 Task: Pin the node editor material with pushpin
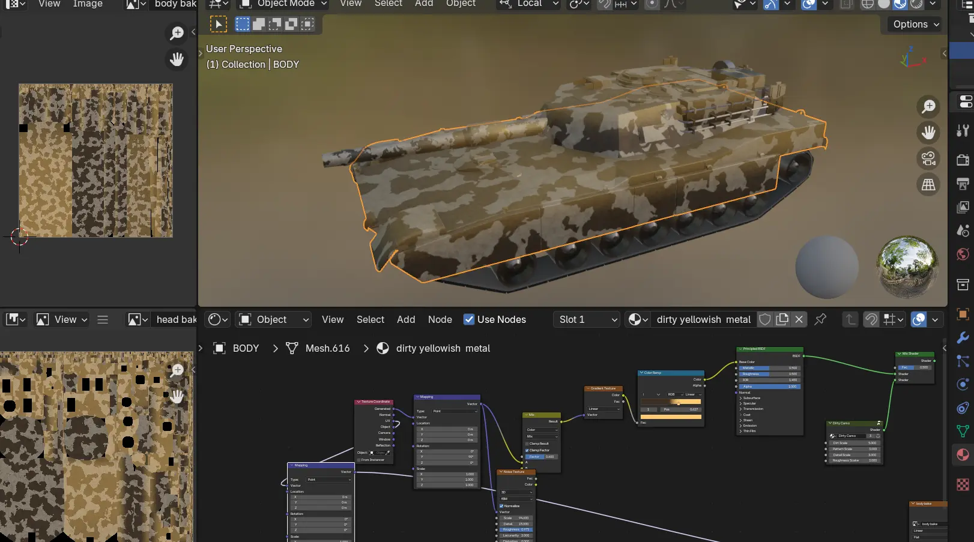(820, 319)
